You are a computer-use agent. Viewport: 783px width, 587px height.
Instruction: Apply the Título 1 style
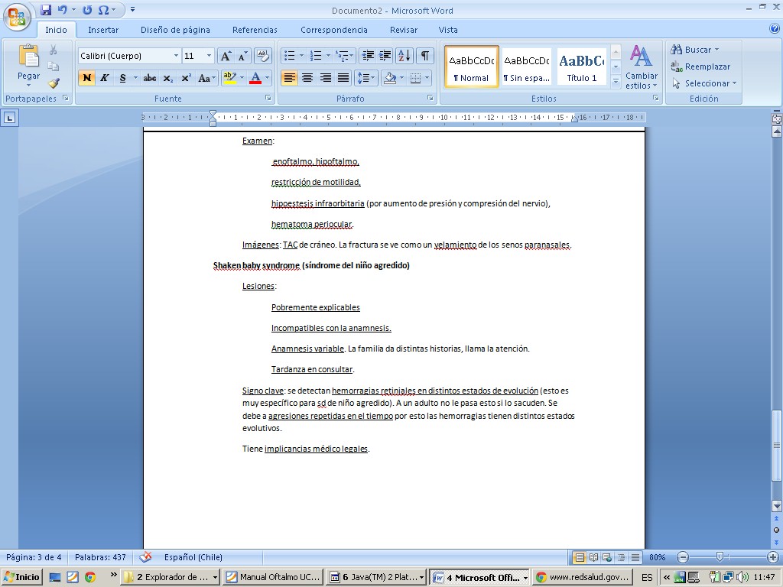[x=582, y=67]
